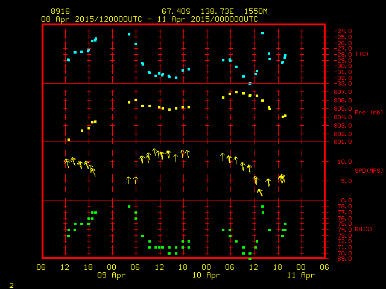This screenshot has width=386, height=289.
Task: Click the 10 Apr date label
Action: tap(206, 275)
